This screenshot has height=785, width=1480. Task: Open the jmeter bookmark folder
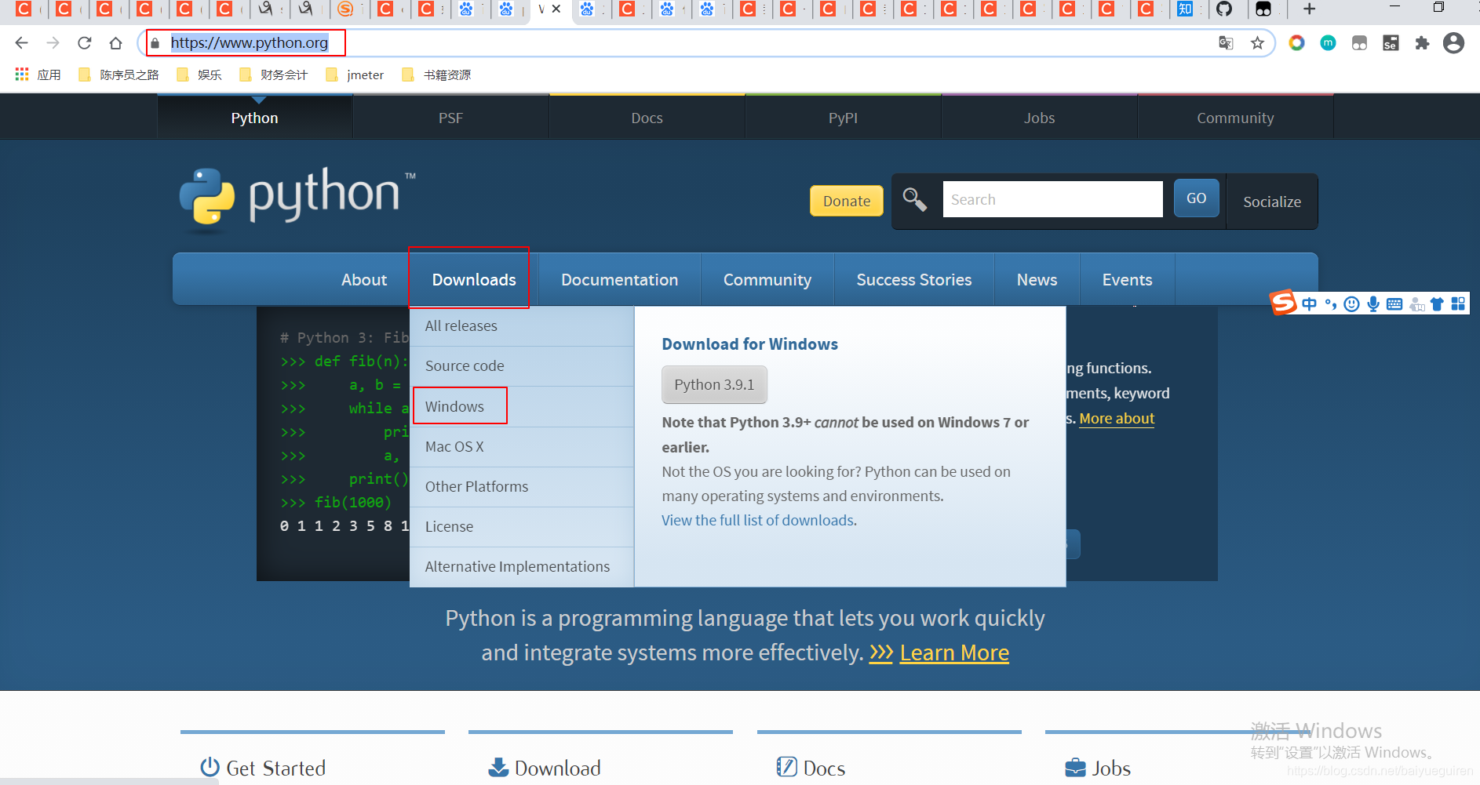point(355,75)
